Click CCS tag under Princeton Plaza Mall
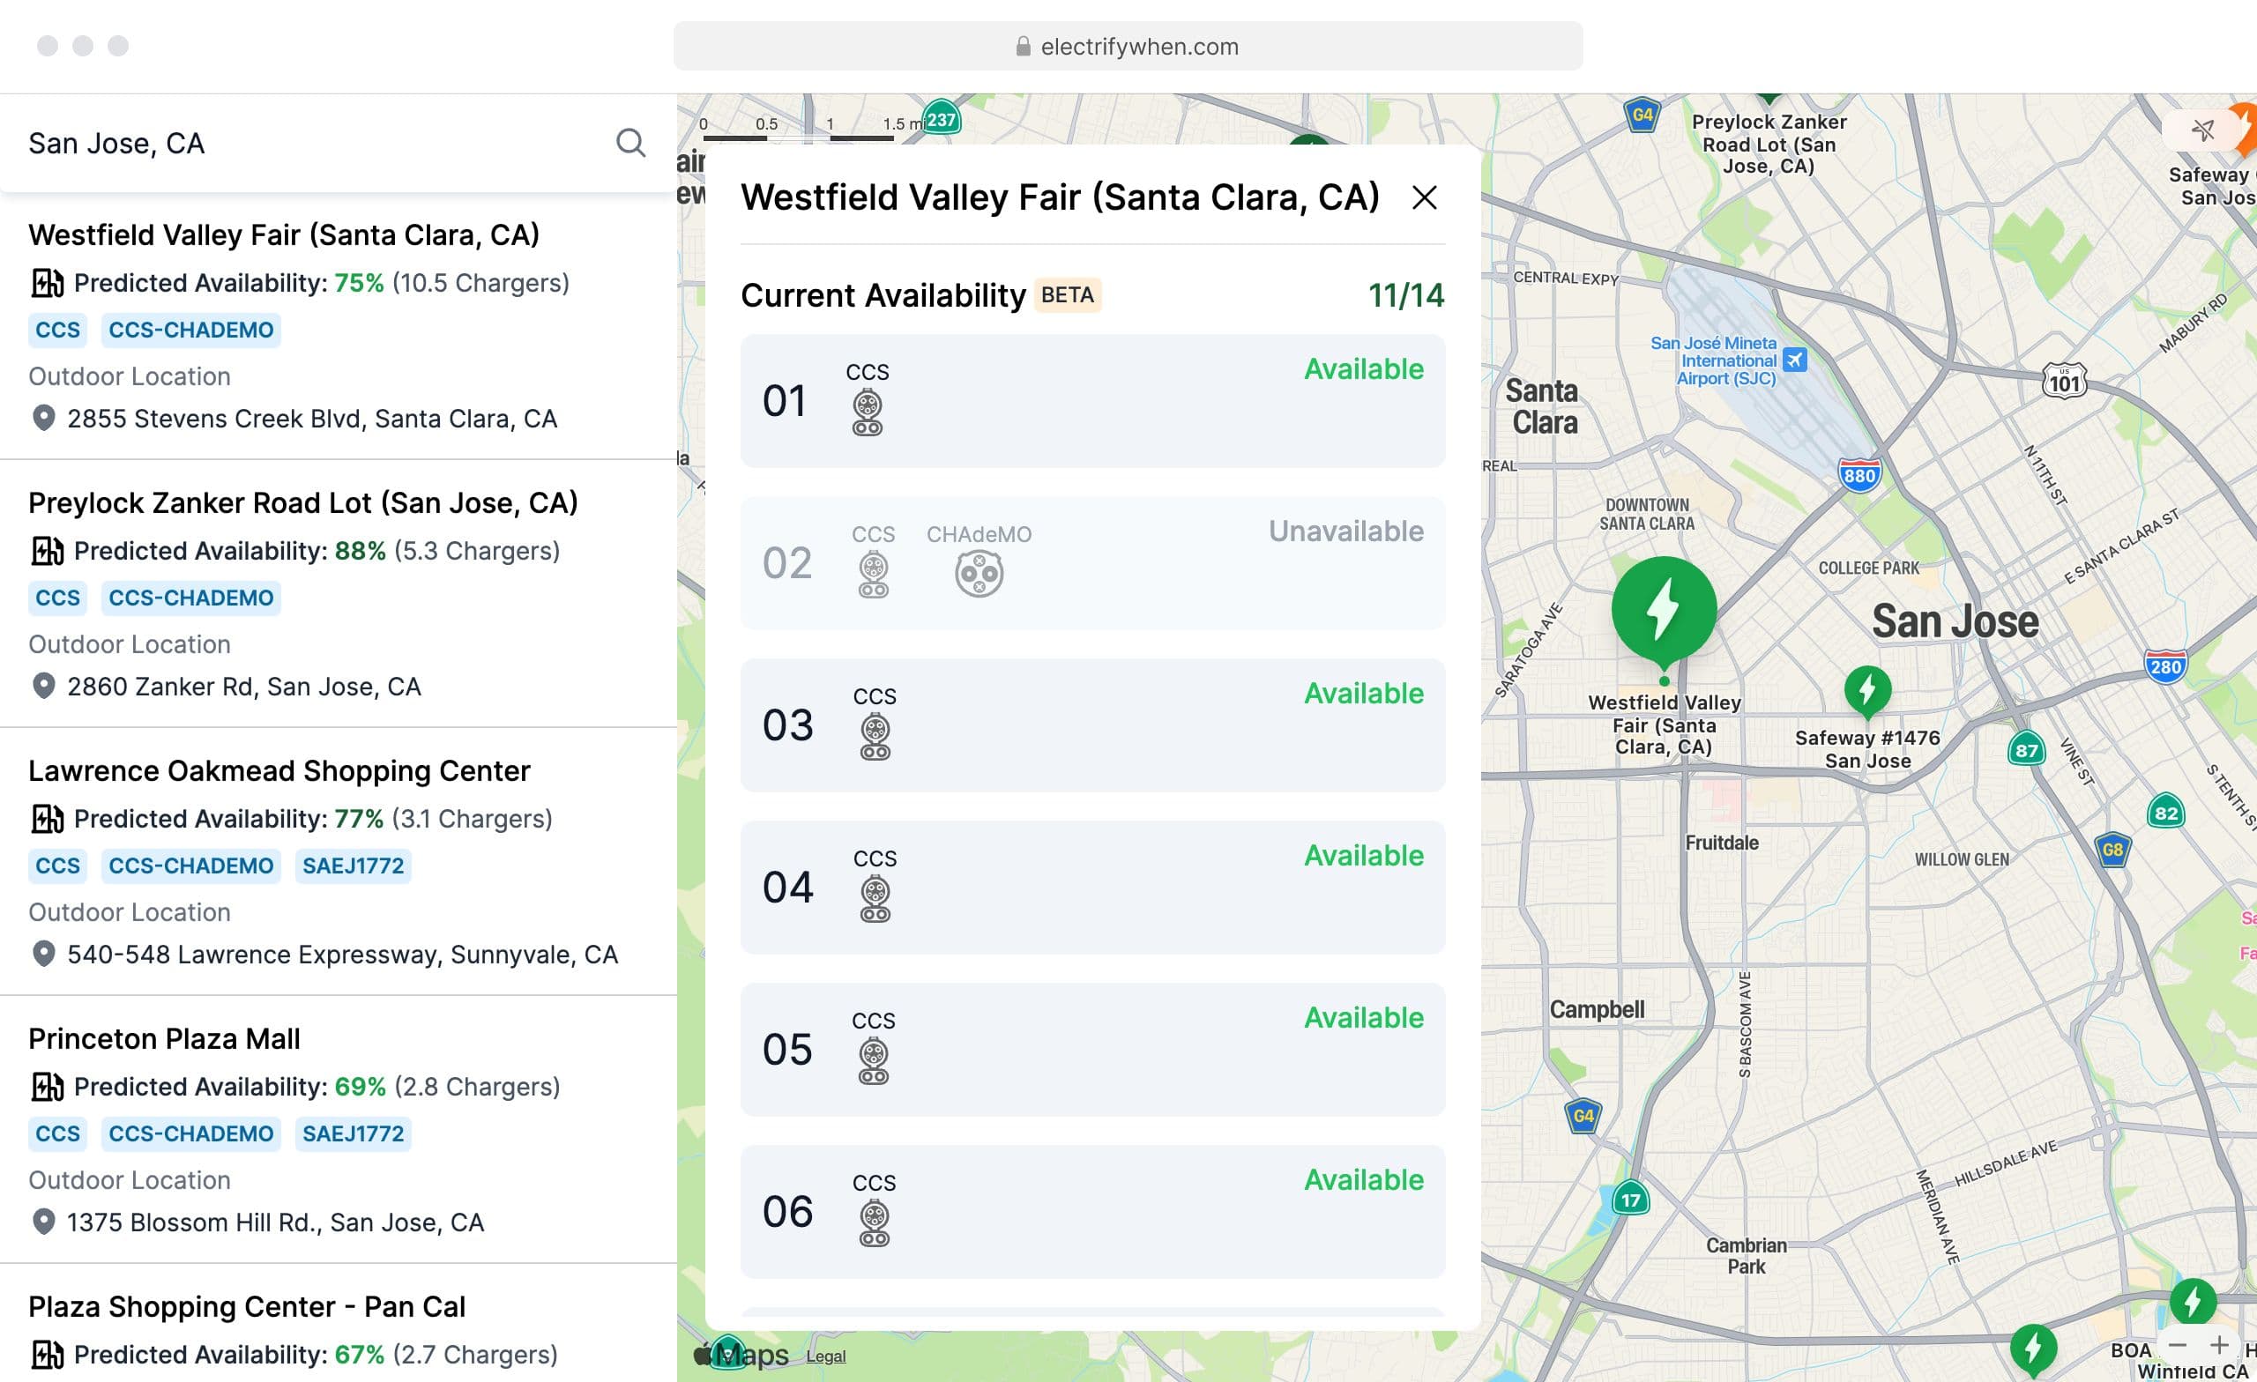 pos(57,1133)
